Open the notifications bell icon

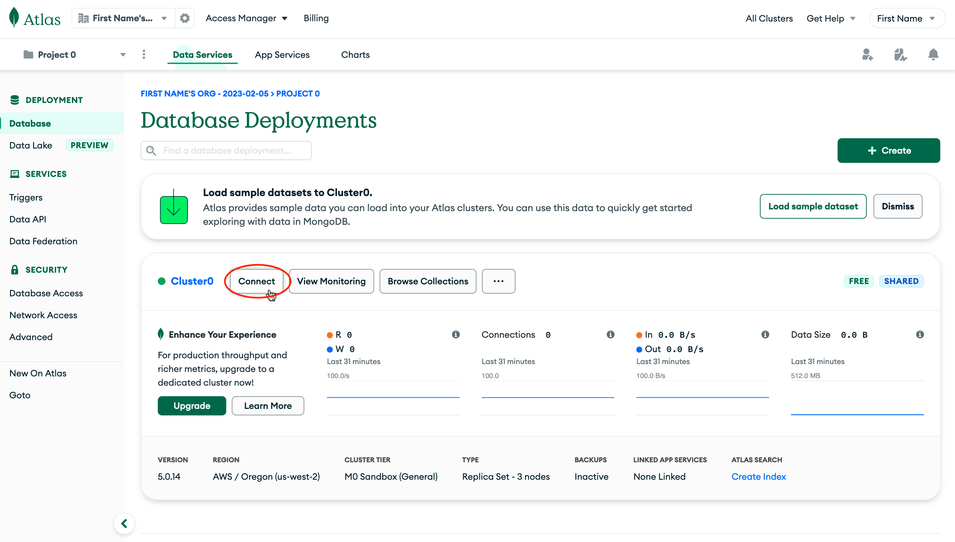pyautogui.click(x=933, y=55)
